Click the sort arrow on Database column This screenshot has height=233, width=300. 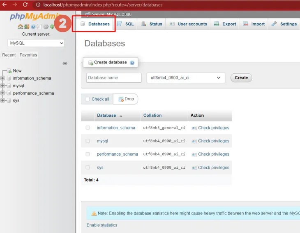tap(121, 116)
